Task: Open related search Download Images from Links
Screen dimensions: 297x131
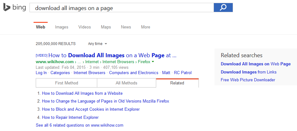Action: point(248,72)
